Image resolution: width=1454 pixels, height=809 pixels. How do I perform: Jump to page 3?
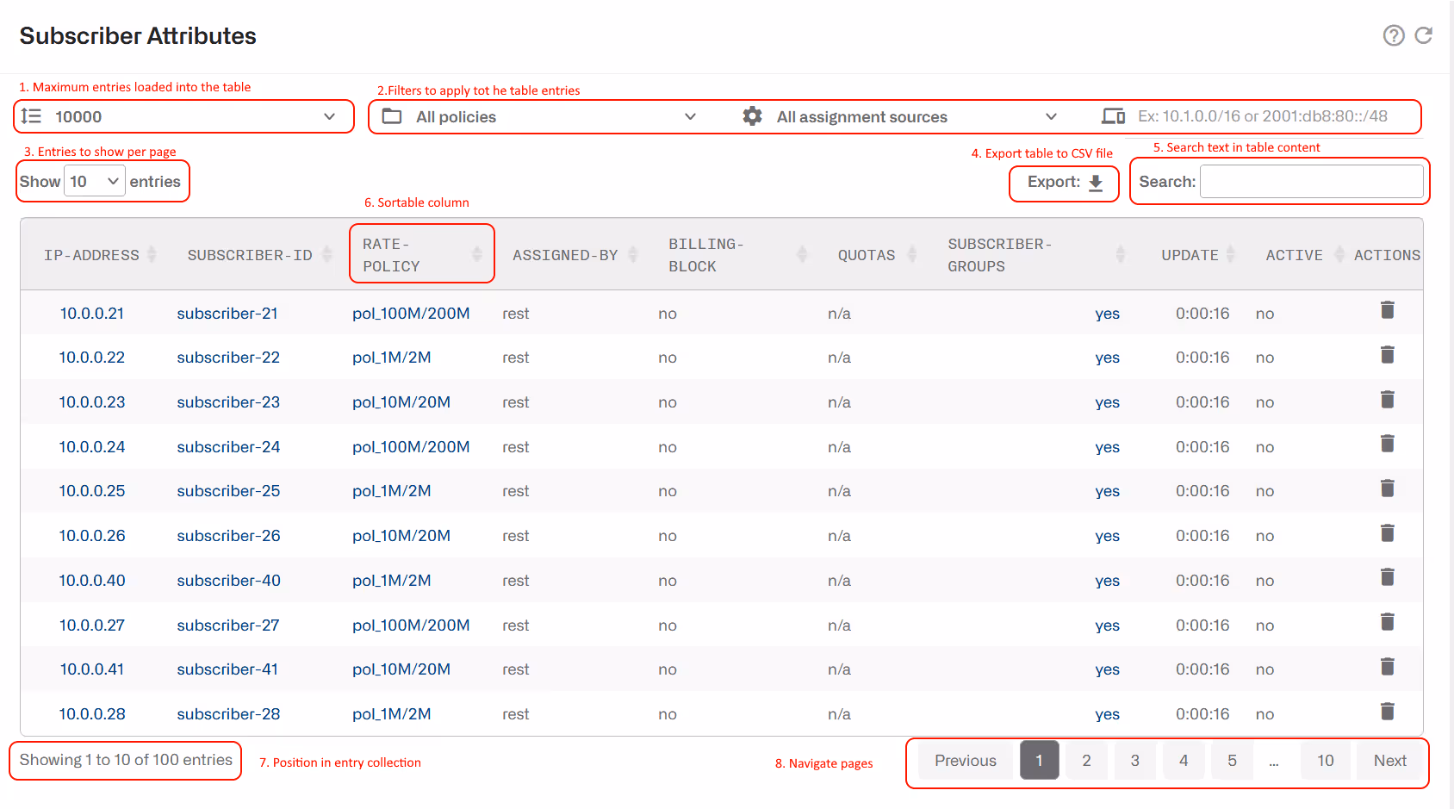coord(1134,761)
